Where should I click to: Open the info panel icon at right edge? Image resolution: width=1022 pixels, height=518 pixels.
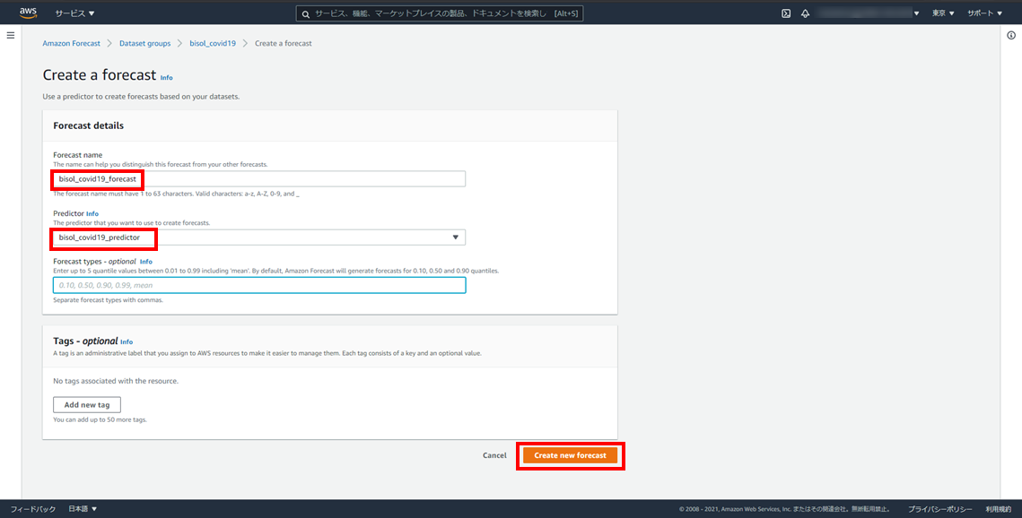pos(1011,35)
